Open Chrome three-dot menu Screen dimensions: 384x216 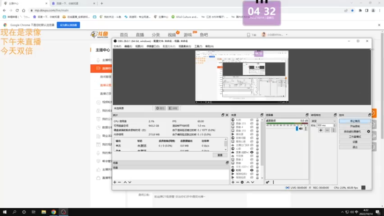point(380,11)
